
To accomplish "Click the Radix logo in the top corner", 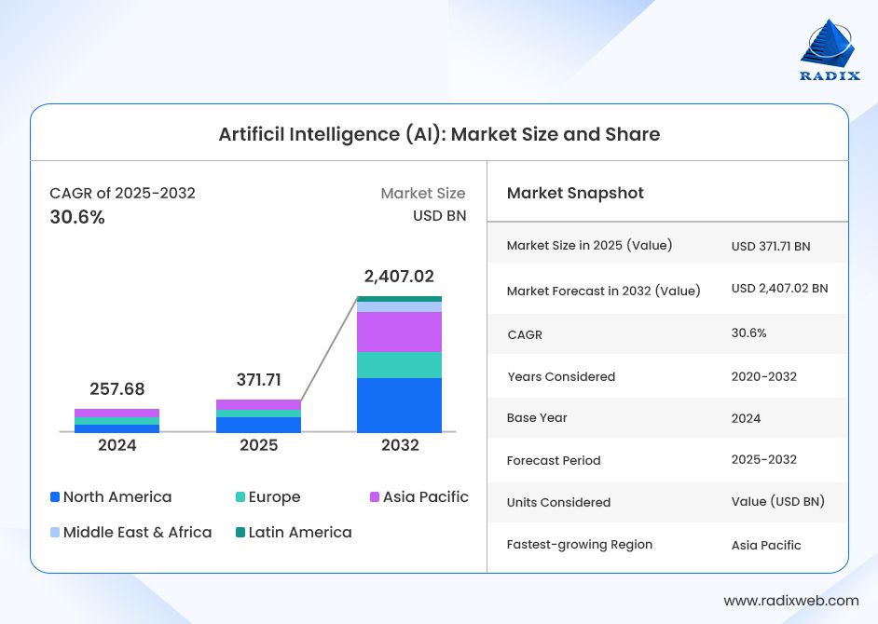I will (829, 47).
